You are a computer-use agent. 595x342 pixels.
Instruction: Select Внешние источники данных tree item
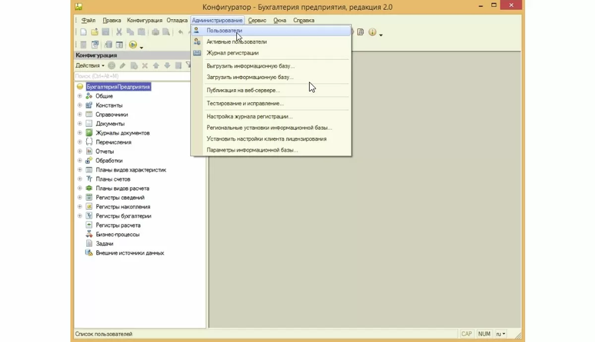tap(130, 253)
